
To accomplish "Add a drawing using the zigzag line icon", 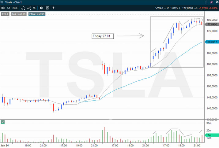I will (x=29, y=8).
